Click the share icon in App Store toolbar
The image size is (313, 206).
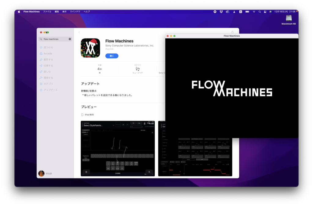pyautogui.click(x=232, y=32)
